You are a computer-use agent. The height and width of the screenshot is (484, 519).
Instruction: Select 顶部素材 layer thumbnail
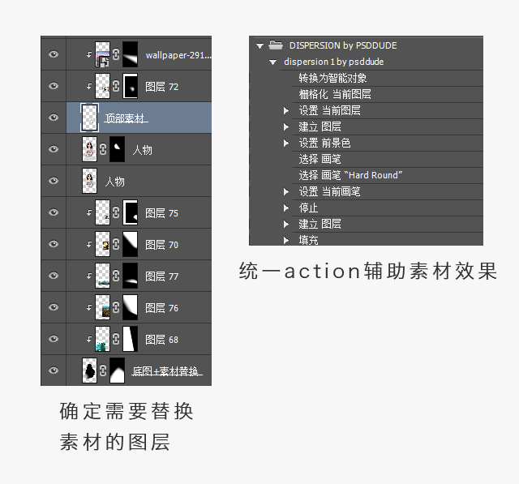(x=90, y=118)
